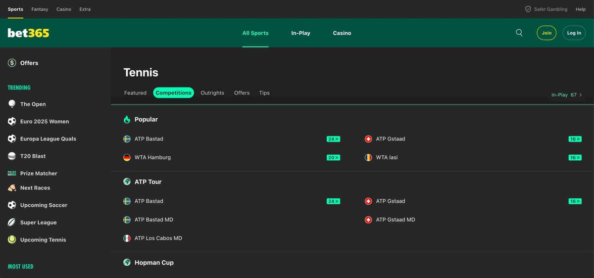
Task: Click Mexico flag next to ATP Los Cabos MD
Action: pos(127,238)
